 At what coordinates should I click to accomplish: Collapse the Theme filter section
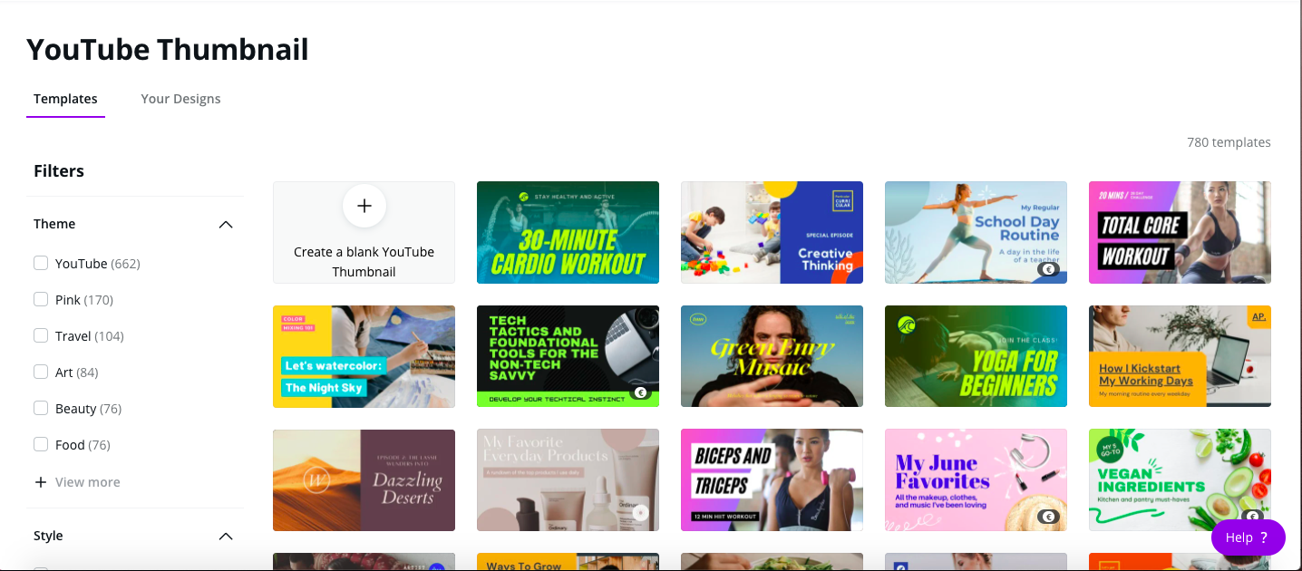coord(226,224)
